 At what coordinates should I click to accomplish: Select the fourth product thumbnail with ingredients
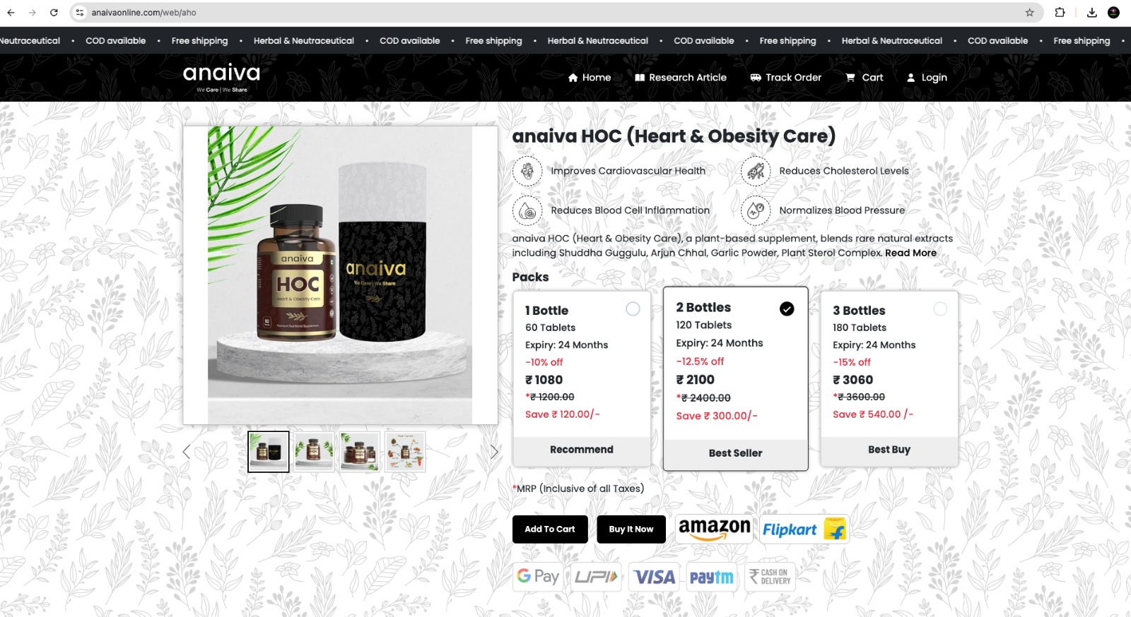405,452
